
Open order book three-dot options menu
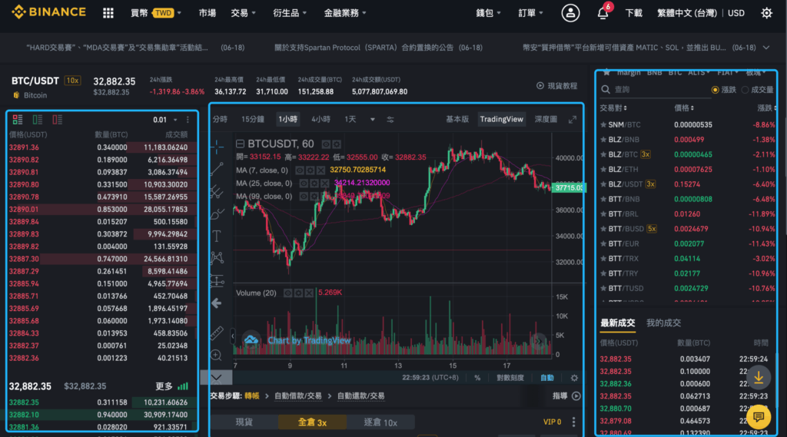[x=188, y=119]
